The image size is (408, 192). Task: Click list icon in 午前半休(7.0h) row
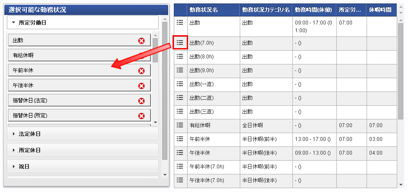(x=180, y=166)
